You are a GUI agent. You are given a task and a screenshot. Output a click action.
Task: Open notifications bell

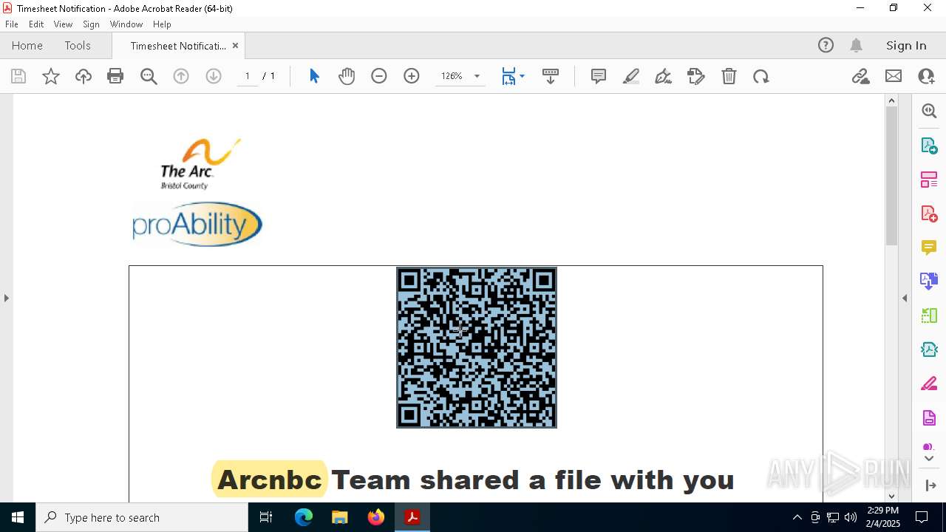point(857,45)
